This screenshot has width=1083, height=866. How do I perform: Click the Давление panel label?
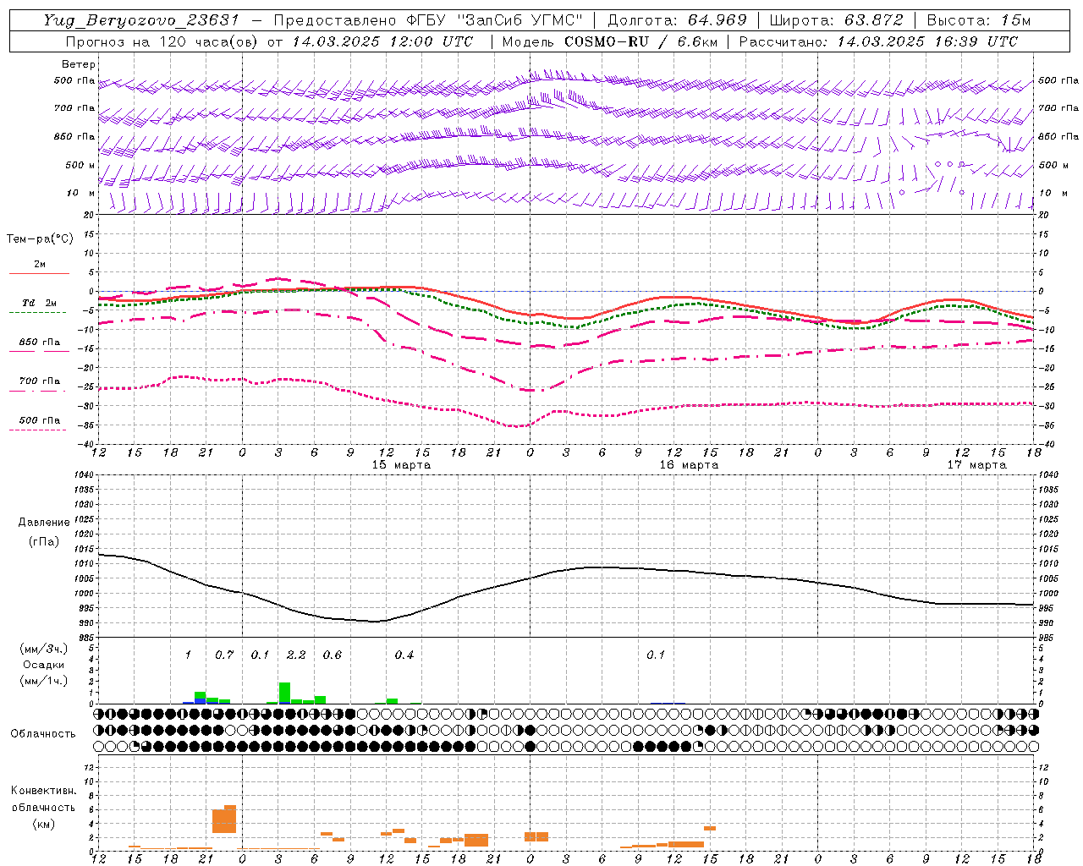point(44,523)
